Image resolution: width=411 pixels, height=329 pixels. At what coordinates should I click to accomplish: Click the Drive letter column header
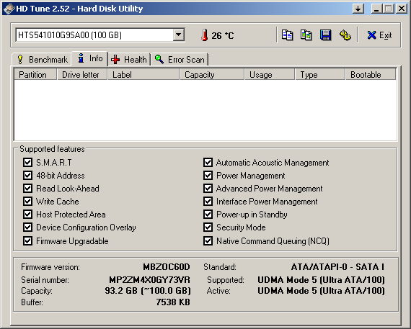click(82, 75)
